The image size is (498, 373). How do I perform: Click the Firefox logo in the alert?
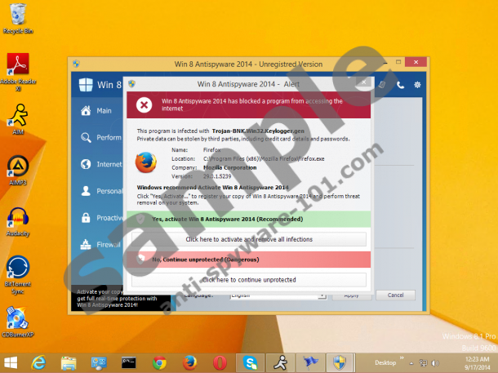(146, 162)
